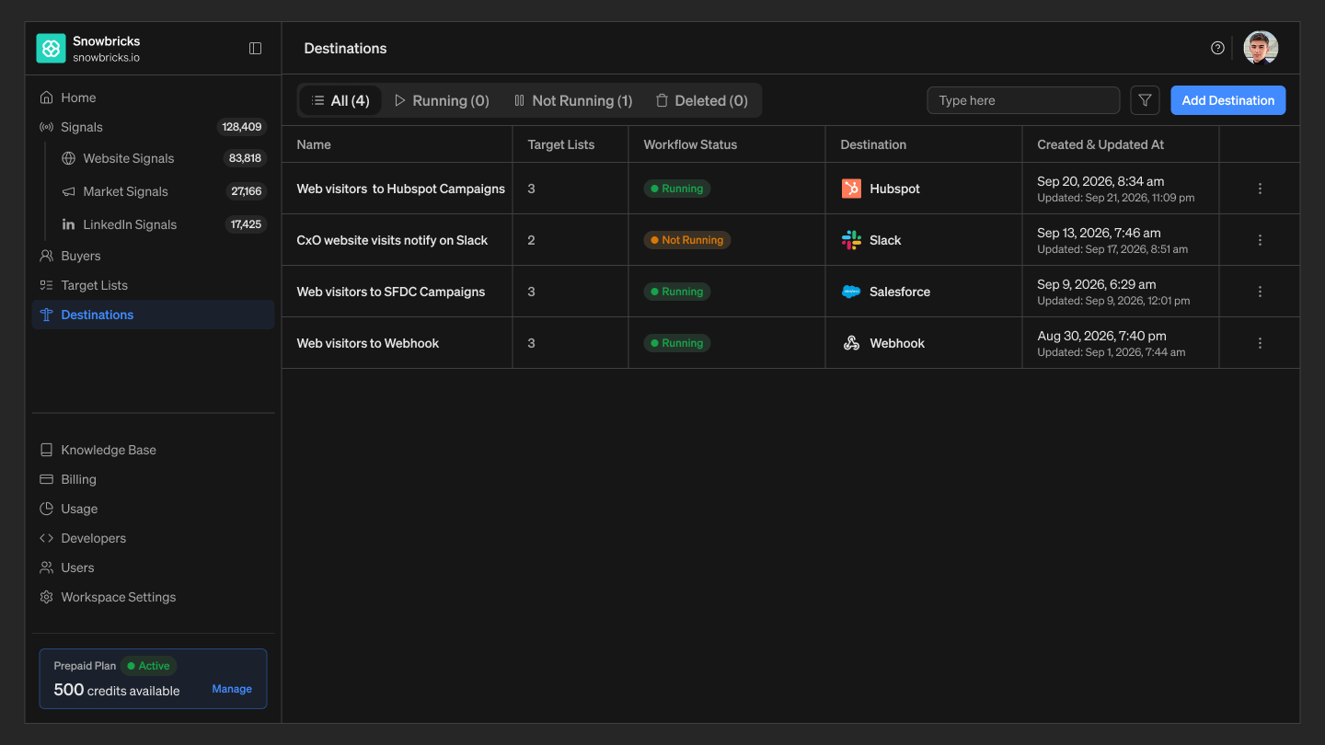1325x745 pixels.
Task: View the Usage page
Action: tap(153, 509)
